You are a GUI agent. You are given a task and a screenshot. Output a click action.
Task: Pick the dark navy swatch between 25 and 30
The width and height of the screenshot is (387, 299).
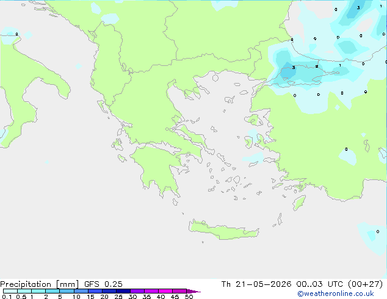pyautogui.click(x=123, y=291)
